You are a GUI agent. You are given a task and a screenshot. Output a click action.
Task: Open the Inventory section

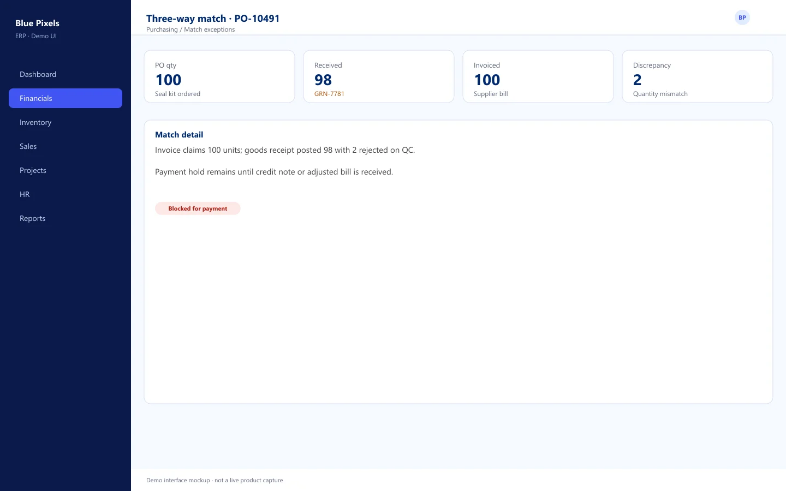[65, 122]
